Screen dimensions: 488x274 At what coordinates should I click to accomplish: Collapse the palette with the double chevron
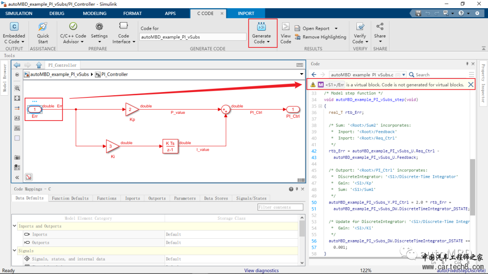17,177
